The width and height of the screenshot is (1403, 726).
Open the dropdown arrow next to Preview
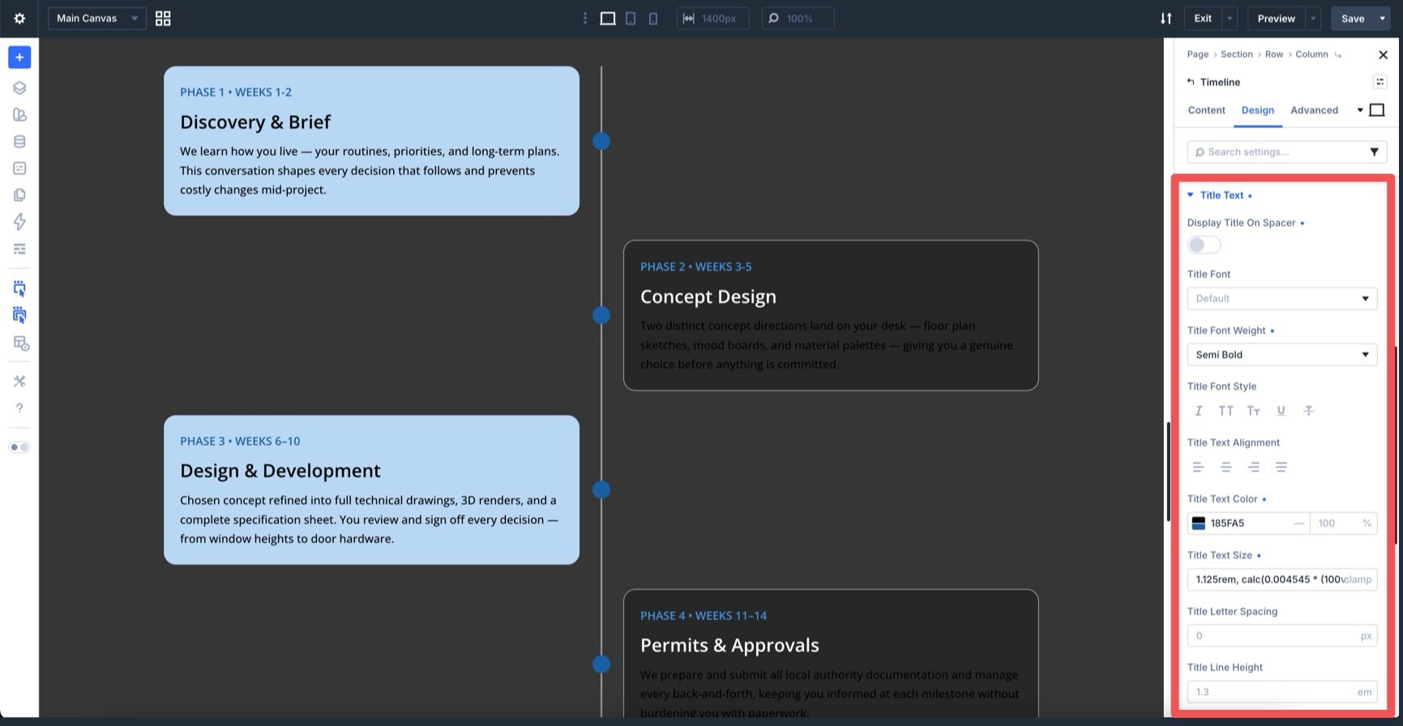[x=1313, y=18]
